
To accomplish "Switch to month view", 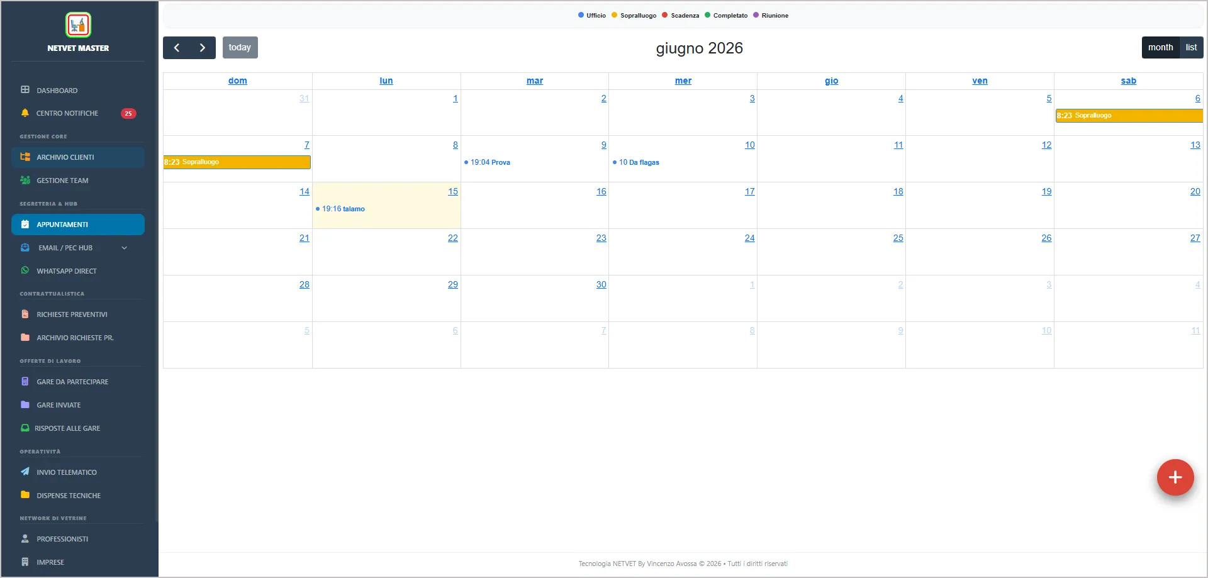I will pos(1160,48).
